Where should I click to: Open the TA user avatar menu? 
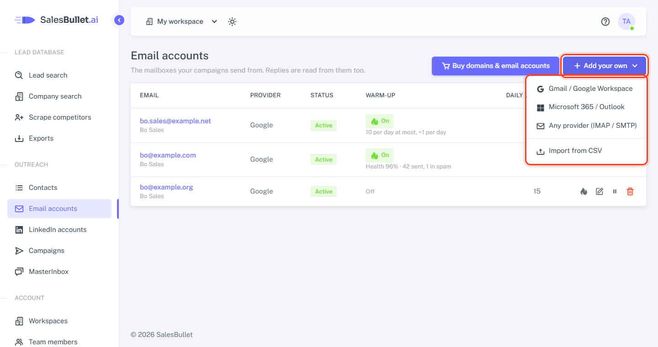[x=626, y=21]
